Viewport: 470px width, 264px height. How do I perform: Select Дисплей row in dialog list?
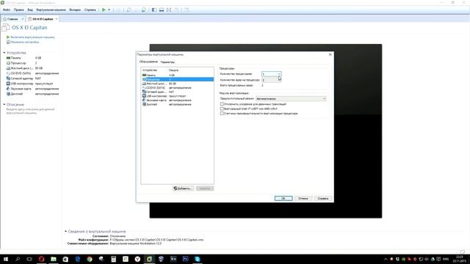tap(178, 104)
